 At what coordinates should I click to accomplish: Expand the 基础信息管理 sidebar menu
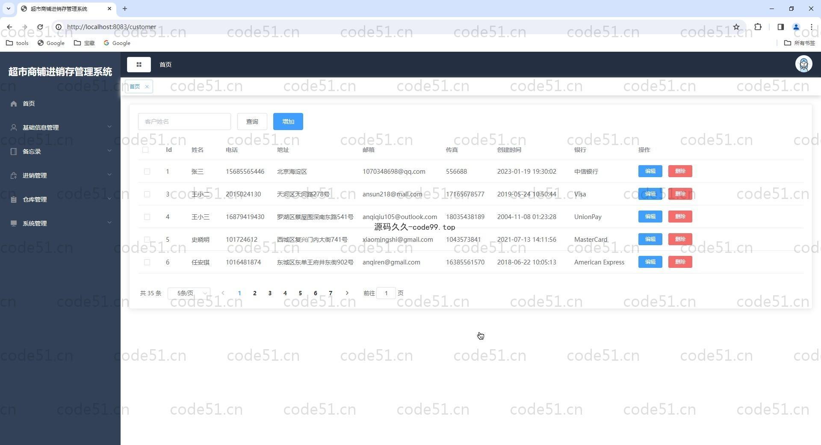pos(60,128)
